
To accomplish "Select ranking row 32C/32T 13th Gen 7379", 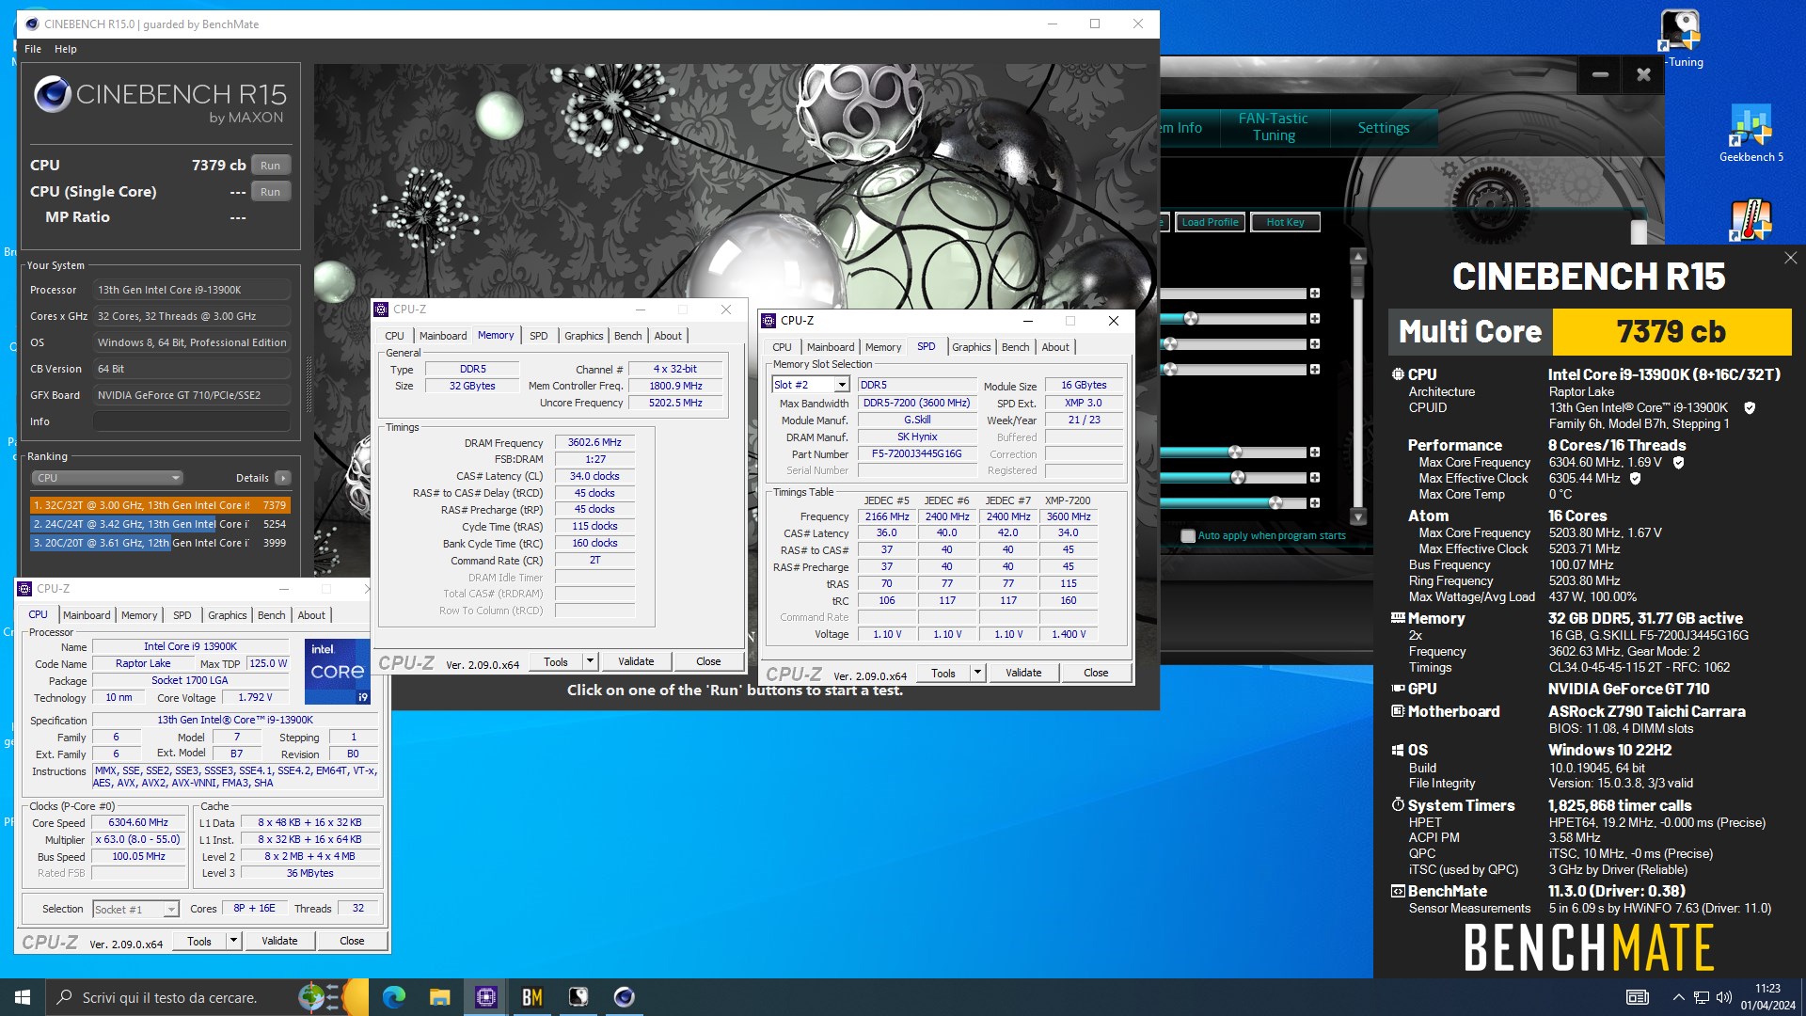I will click(160, 505).
